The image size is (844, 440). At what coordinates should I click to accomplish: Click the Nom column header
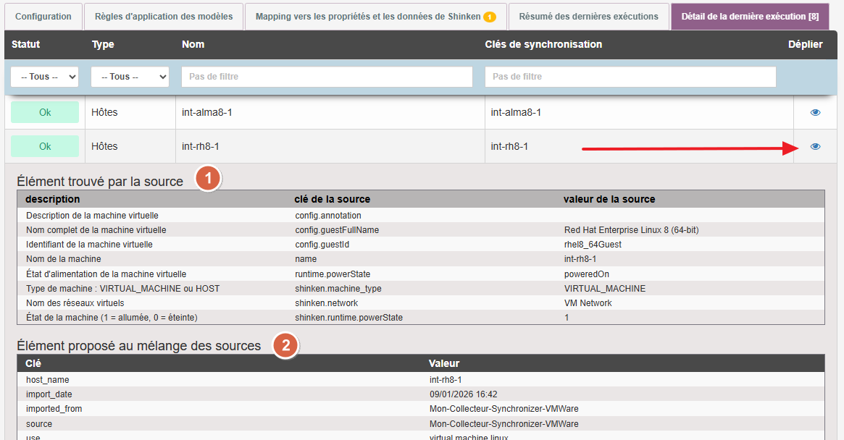193,44
